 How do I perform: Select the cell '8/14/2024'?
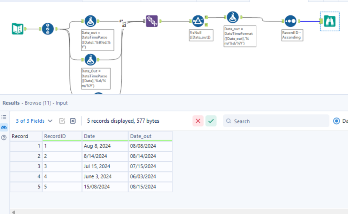coord(105,156)
